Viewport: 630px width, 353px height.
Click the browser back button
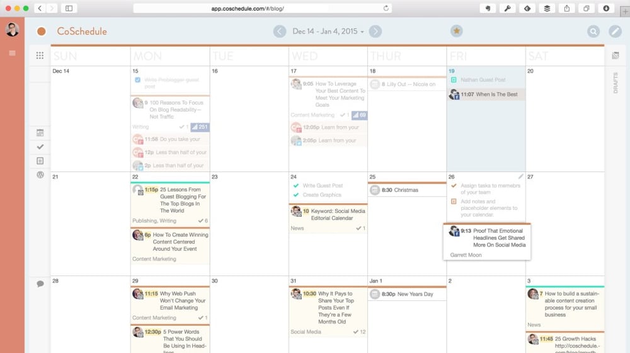[40, 8]
